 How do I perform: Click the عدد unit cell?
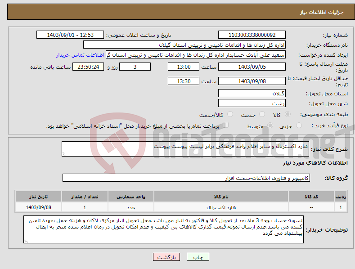pyautogui.click(x=131, y=207)
